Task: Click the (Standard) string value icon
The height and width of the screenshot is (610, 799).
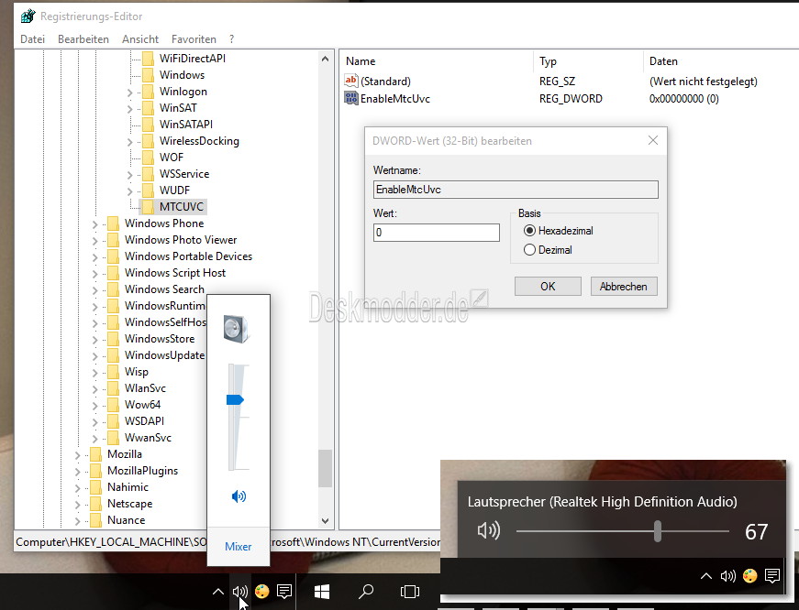Action: coord(351,81)
